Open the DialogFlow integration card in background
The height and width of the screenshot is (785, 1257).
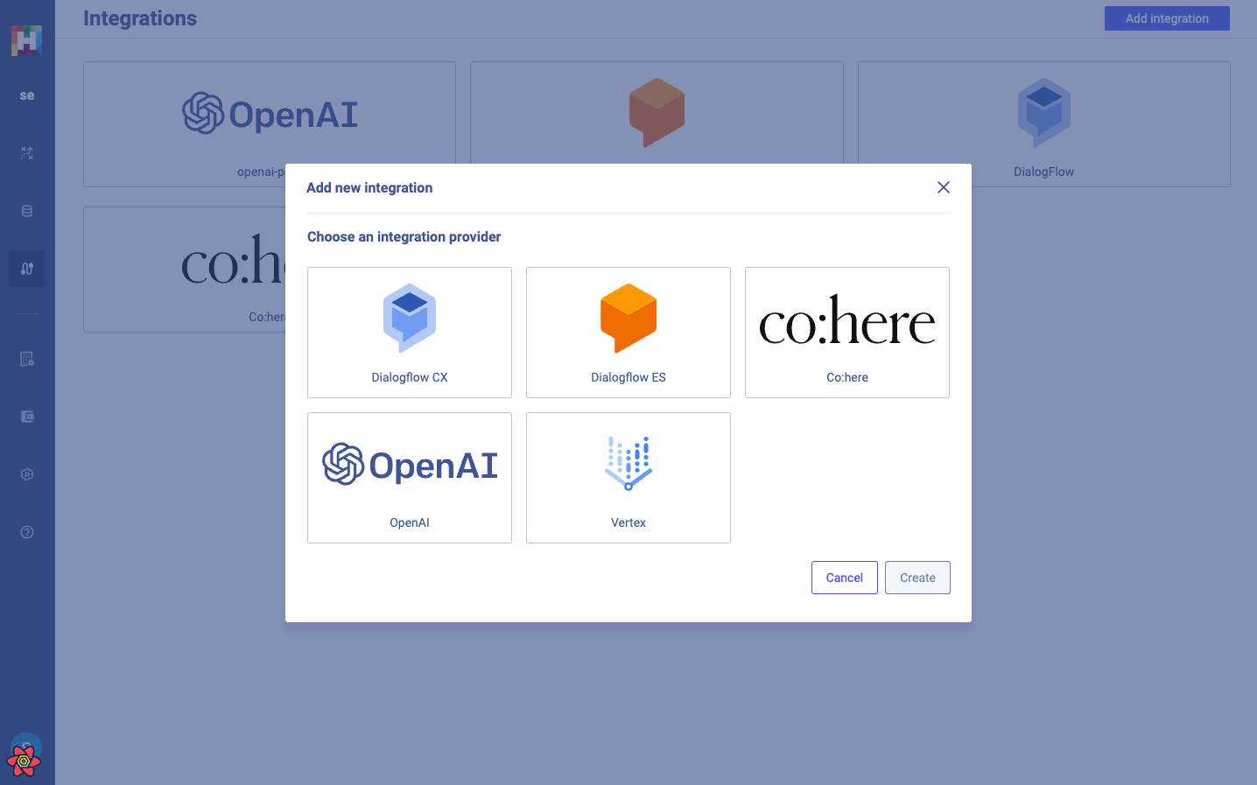click(x=1043, y=123)
